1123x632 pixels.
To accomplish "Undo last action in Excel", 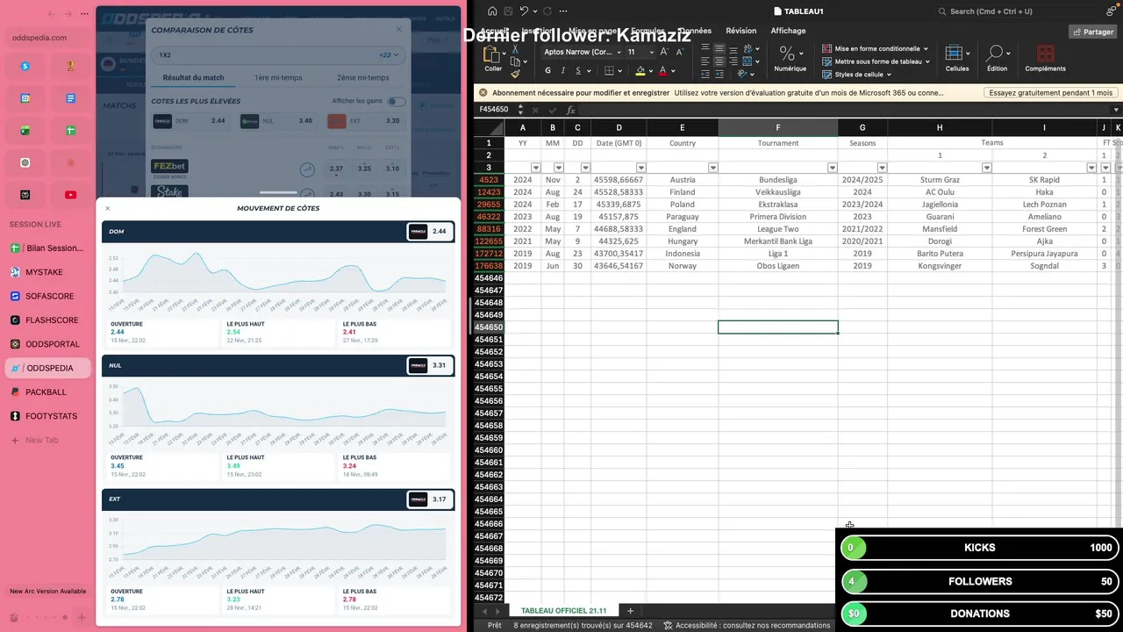I will click(x=524, y=11).
